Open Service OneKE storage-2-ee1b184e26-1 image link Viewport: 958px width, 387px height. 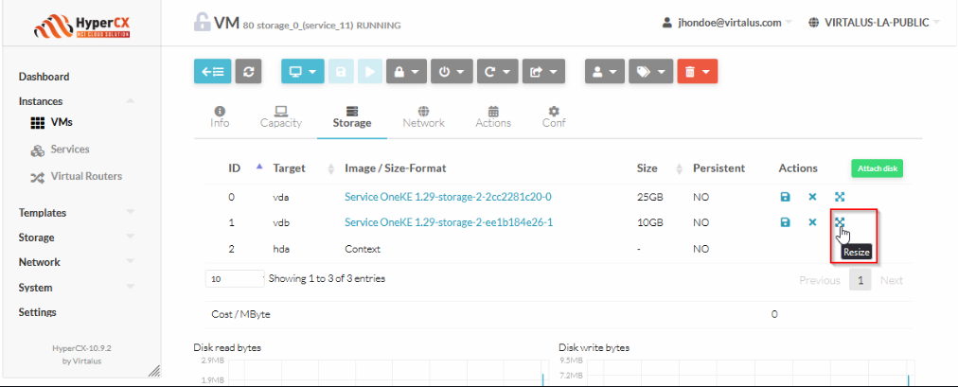coord(448,222)
